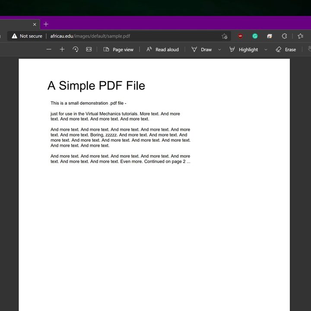
Task: Select the Highlight tool
Action: point(244,50)
